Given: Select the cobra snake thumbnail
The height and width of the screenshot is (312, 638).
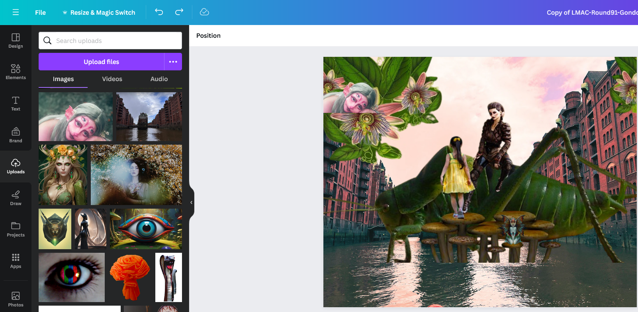Looking at the screenshot, I should [168, 277].
